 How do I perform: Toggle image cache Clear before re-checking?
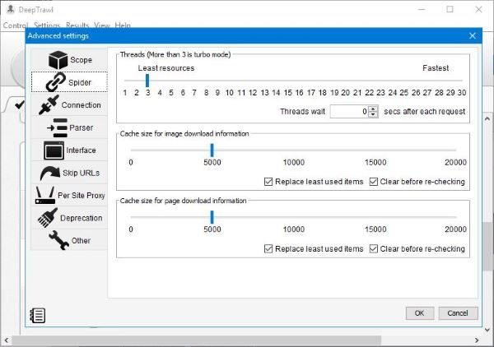(x=373, y=182)
